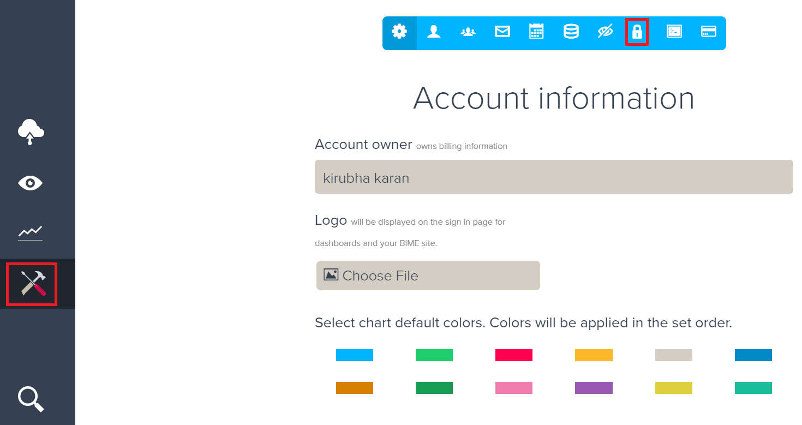Select the light blue default color swatch
Viewport: 802px width, 425px height.
click(355, 355)
